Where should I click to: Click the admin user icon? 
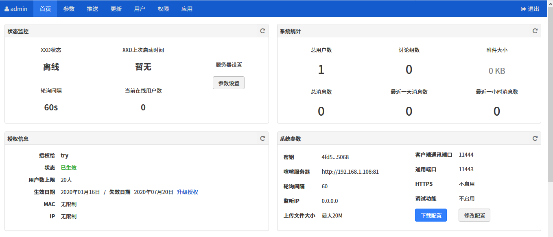[7, 9]
